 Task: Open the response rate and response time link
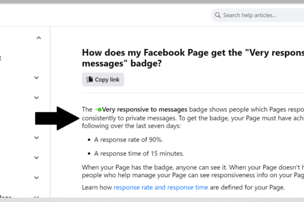pos(161,187)
